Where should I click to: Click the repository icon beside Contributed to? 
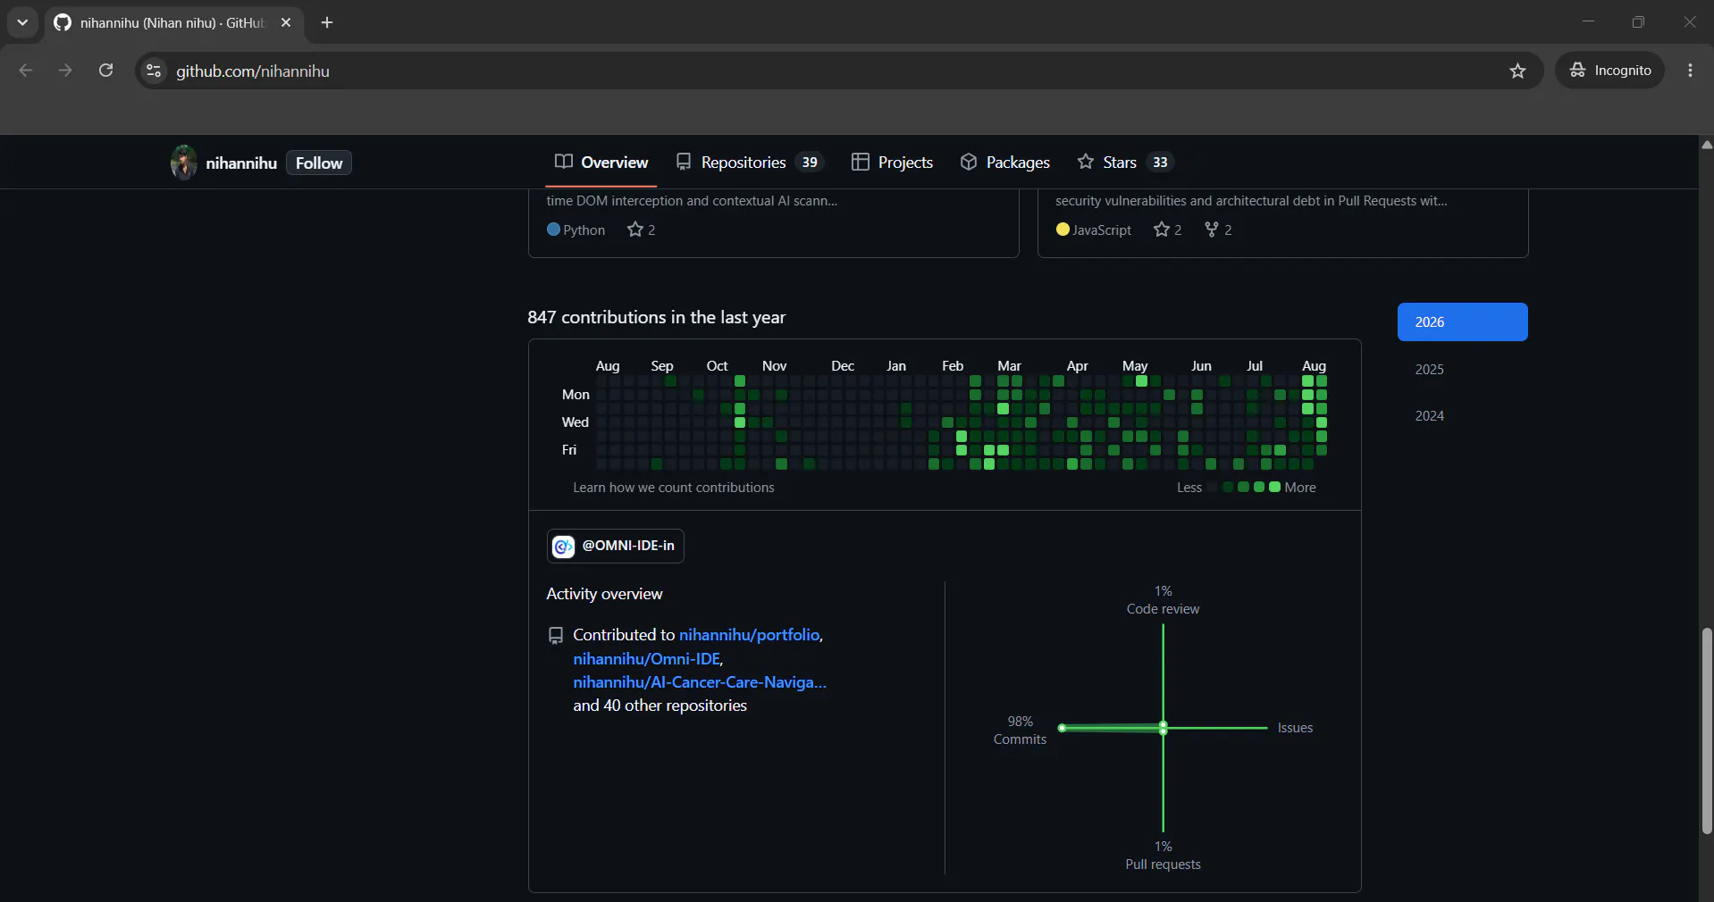[555, 635]
